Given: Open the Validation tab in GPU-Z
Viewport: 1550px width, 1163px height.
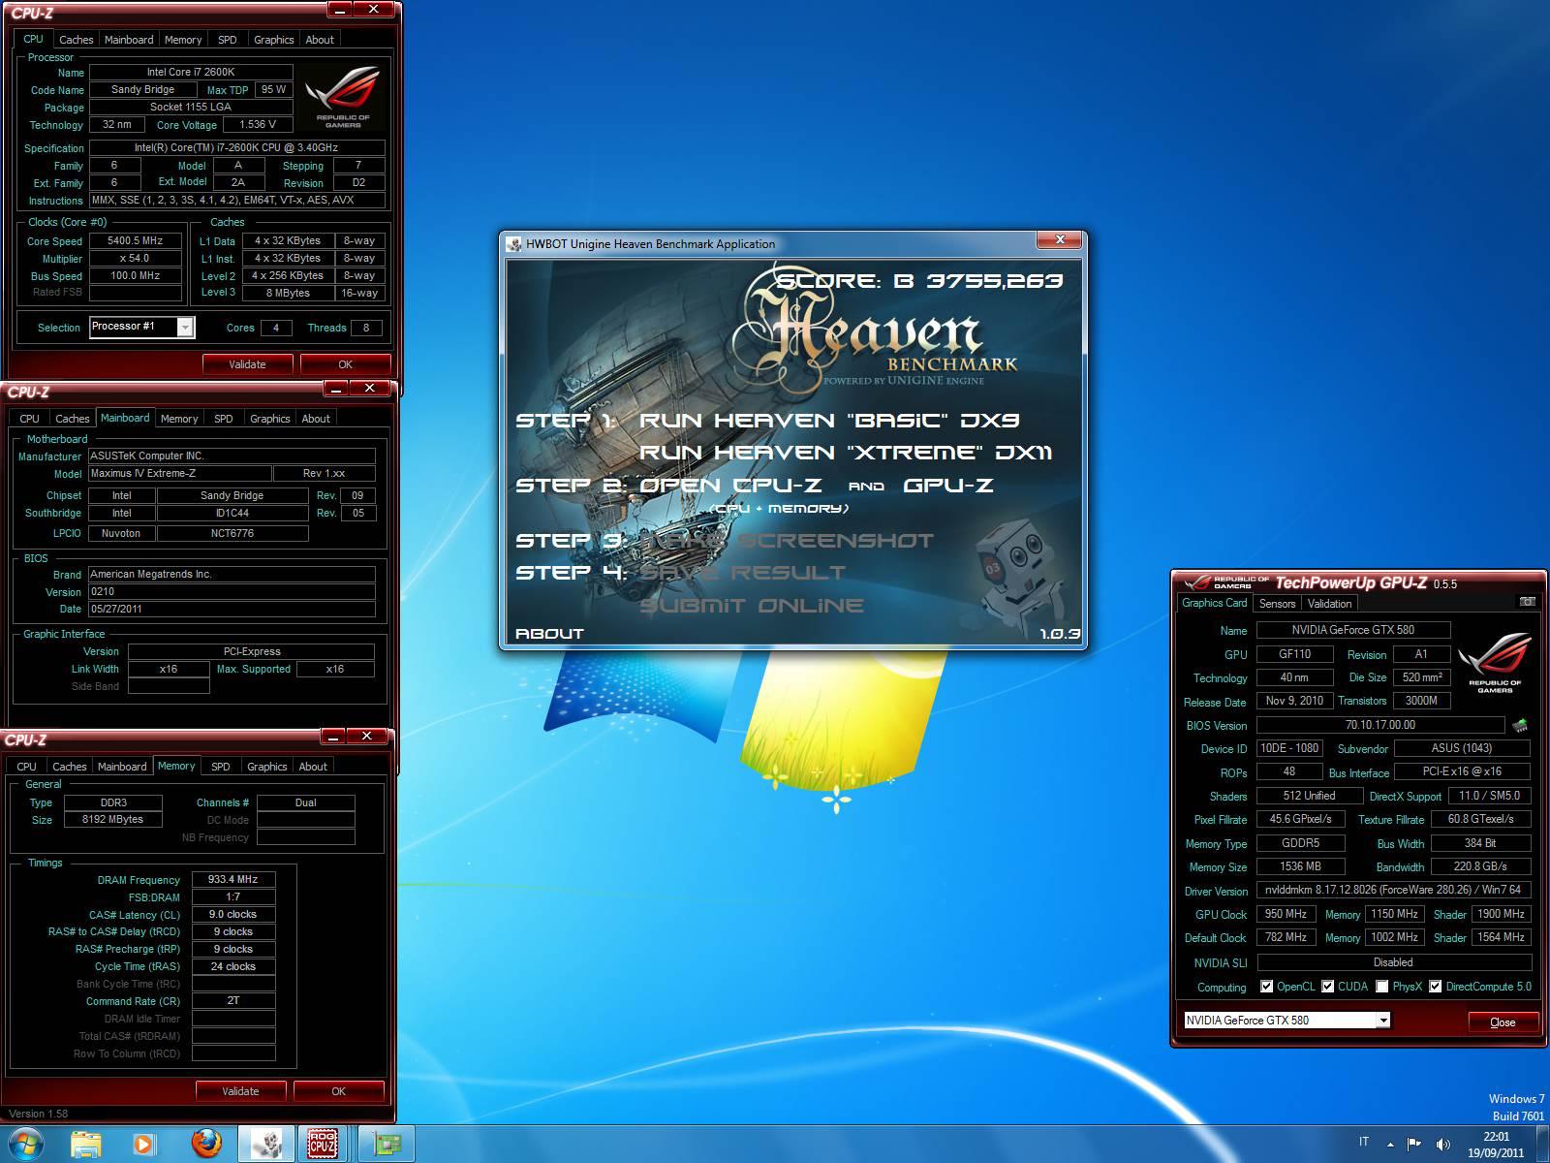Looking at the screenshot, I should pos(1329,603).
